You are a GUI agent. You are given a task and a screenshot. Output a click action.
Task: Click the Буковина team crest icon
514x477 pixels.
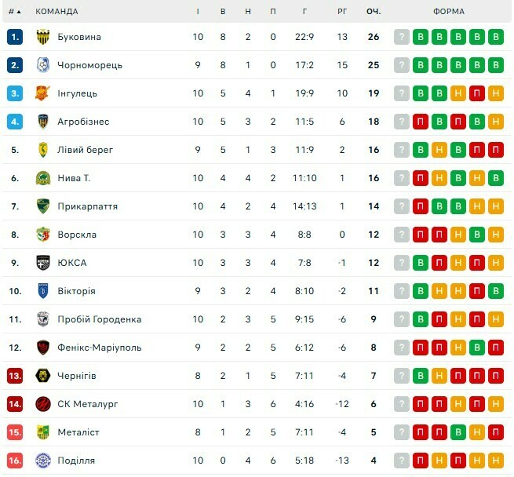pos(43,37)
